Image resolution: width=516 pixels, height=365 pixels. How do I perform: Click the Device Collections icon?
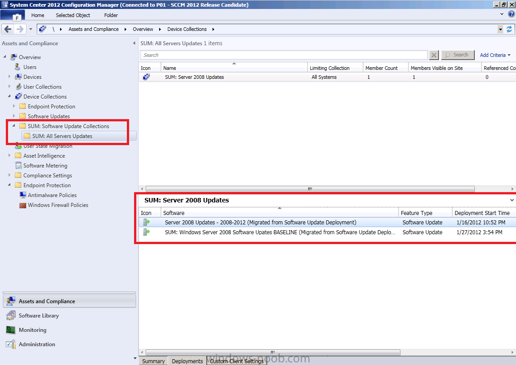(18, 97)
